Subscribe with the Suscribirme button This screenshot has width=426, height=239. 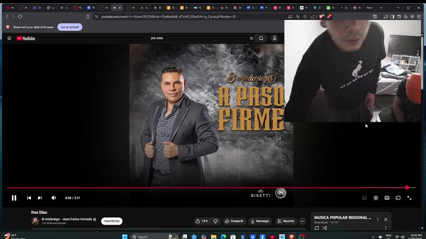(112, 221)
